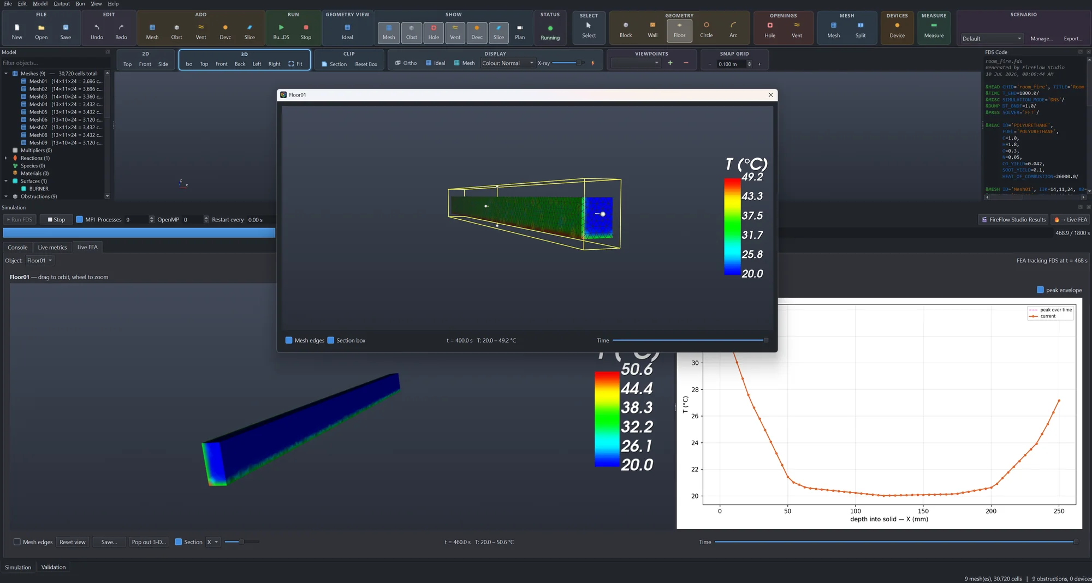The width and height of the screenshot is (1092, 583).
Task: Open the Help menu
Action: coord(113,4)
